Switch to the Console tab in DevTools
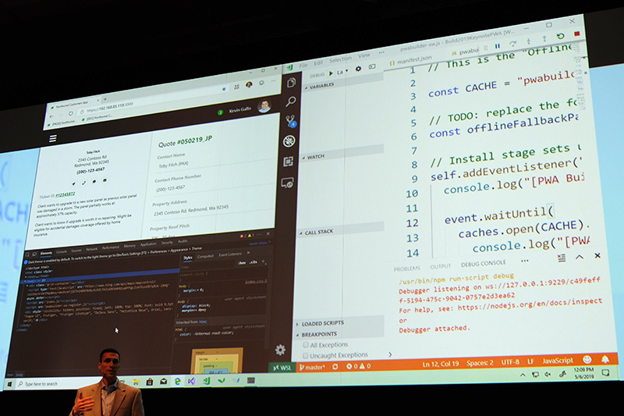The image size is (624, 416). (x=62, y=252)
